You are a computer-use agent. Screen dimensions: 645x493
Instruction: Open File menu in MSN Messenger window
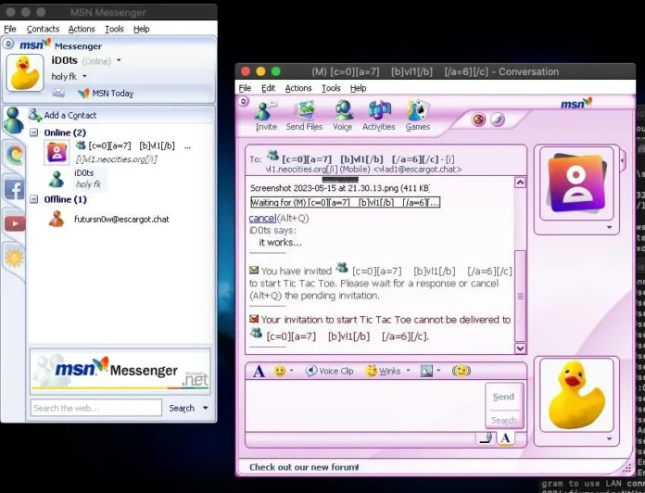coord(10,30)
